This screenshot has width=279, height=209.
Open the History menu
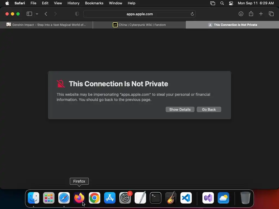point(73,3)
